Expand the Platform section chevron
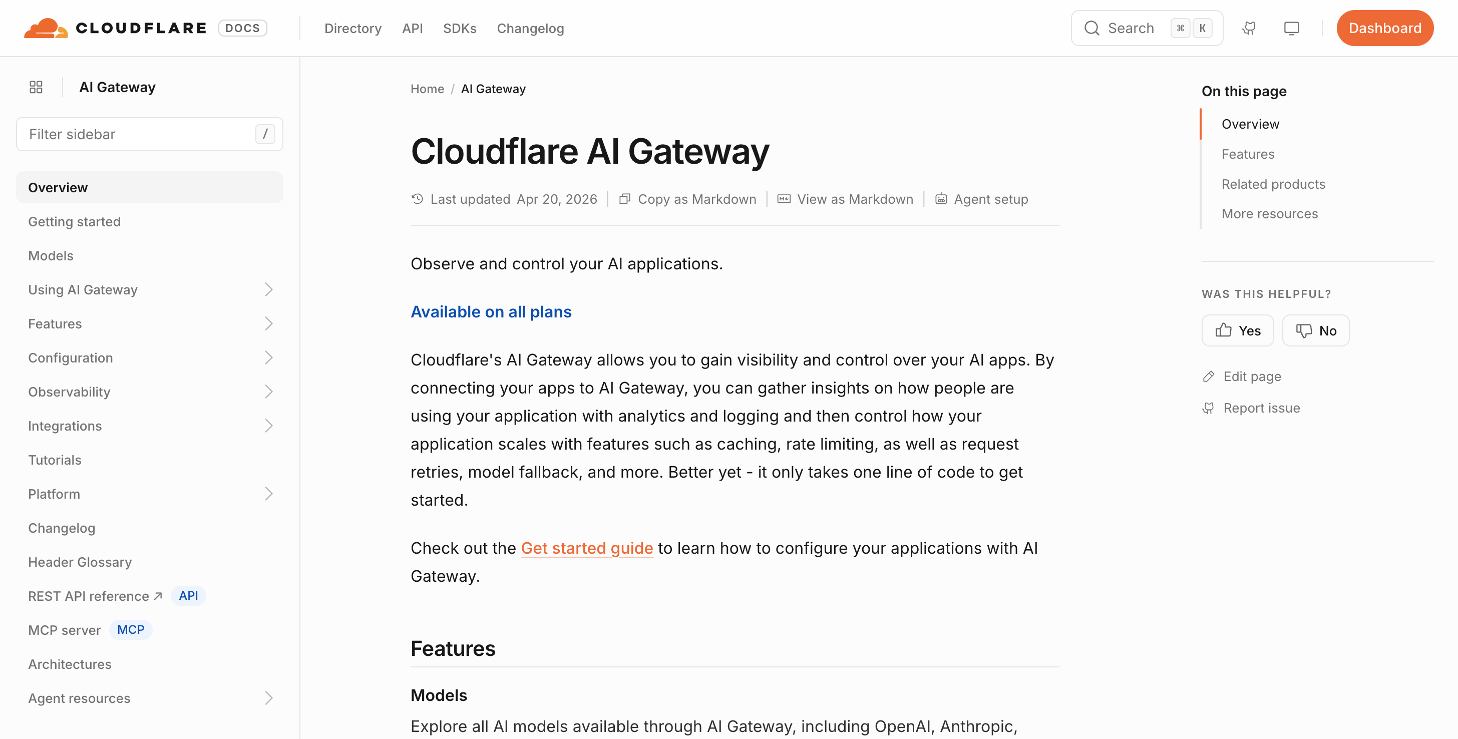Viewport: 1458px width, 739px height. click(269, 494)
